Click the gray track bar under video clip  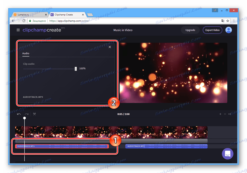click(x=111, y=141)
